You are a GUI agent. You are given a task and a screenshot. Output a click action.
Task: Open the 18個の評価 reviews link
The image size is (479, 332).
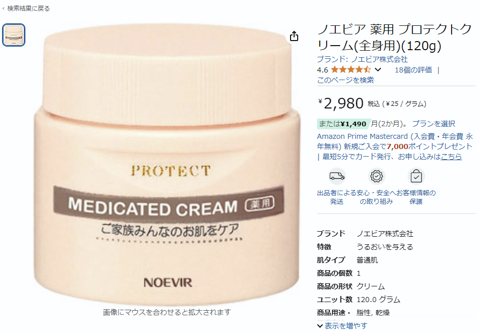tap(413, 70)
